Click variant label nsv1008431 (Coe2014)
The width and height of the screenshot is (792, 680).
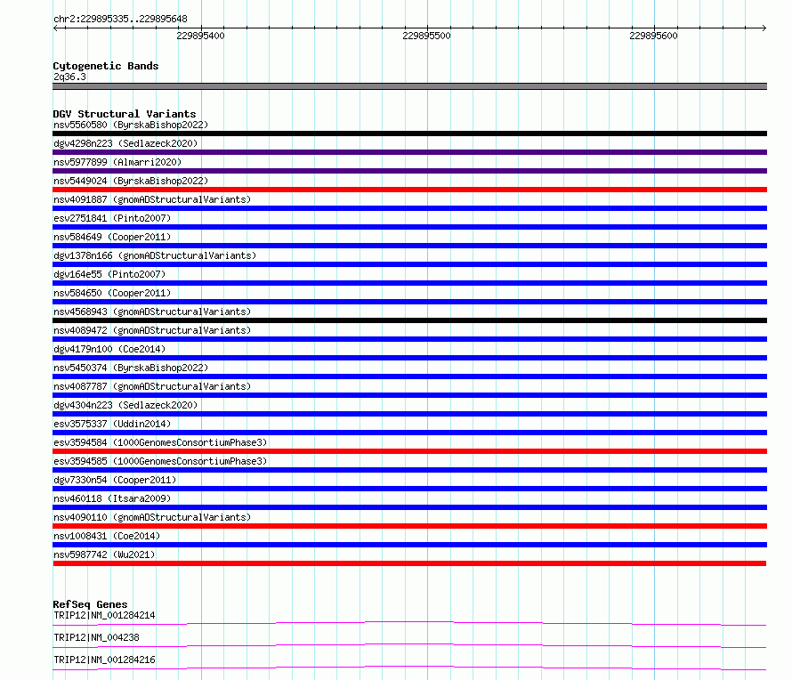(x=107, y=536)
